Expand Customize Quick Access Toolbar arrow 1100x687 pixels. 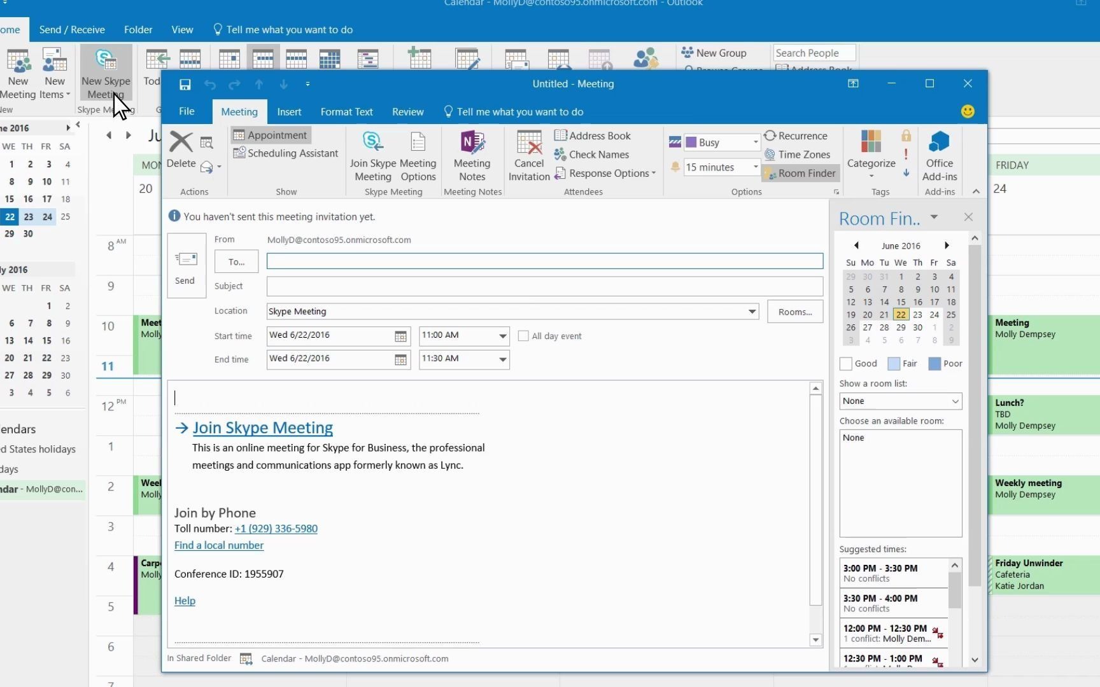coord(307,84)
